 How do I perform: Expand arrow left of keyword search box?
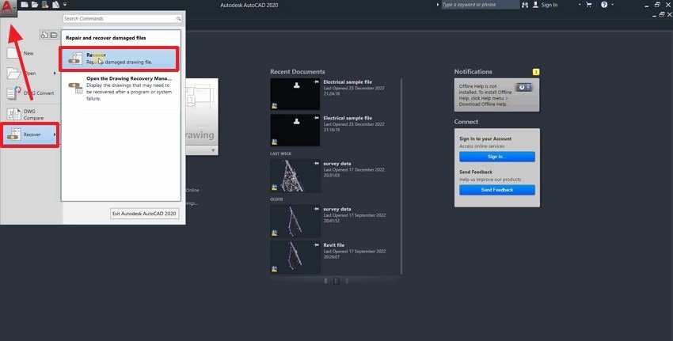[x=438, y=5]
